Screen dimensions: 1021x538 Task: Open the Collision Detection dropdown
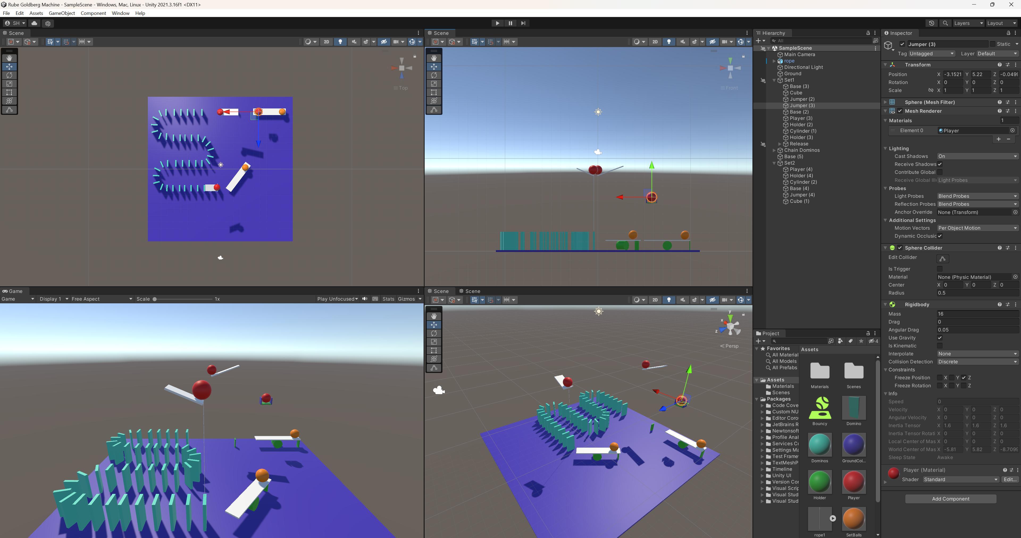(x=977, y=361)
